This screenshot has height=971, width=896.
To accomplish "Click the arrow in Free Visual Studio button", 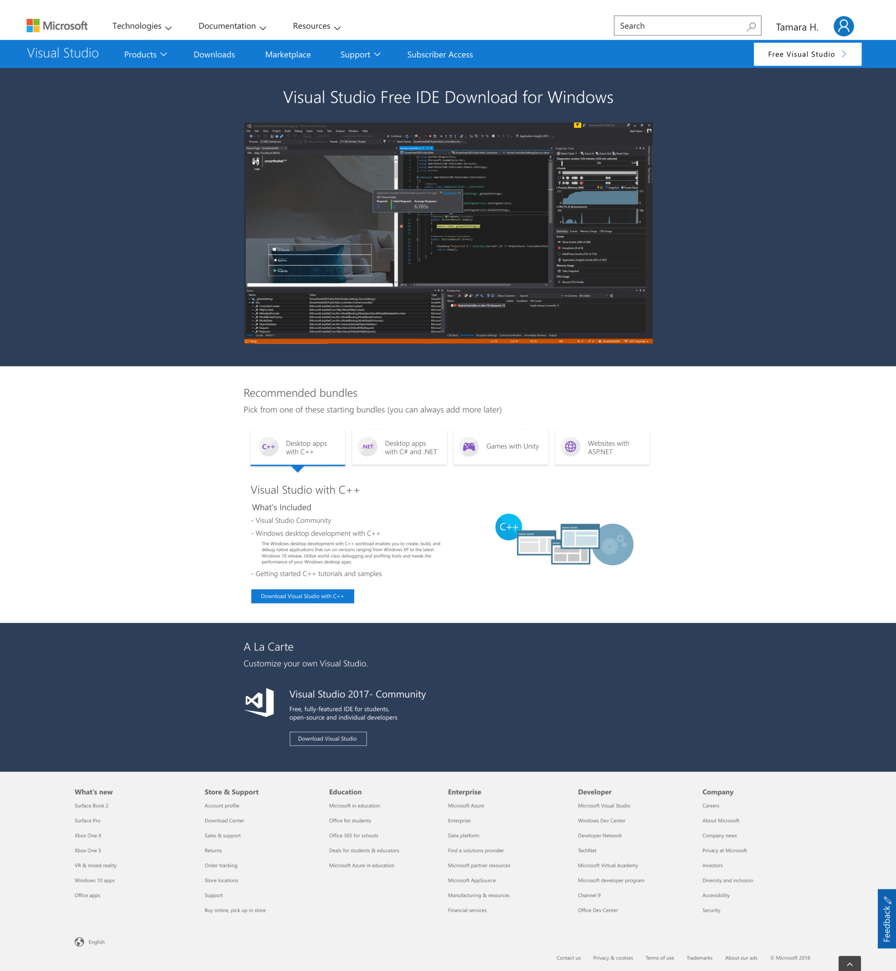I will (844, 54).
